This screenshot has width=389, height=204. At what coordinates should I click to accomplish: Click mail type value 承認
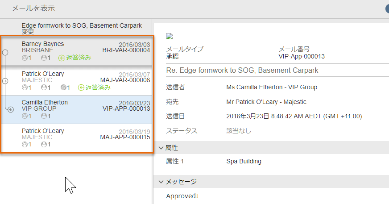pyautogui.click(x=172, y=56)
